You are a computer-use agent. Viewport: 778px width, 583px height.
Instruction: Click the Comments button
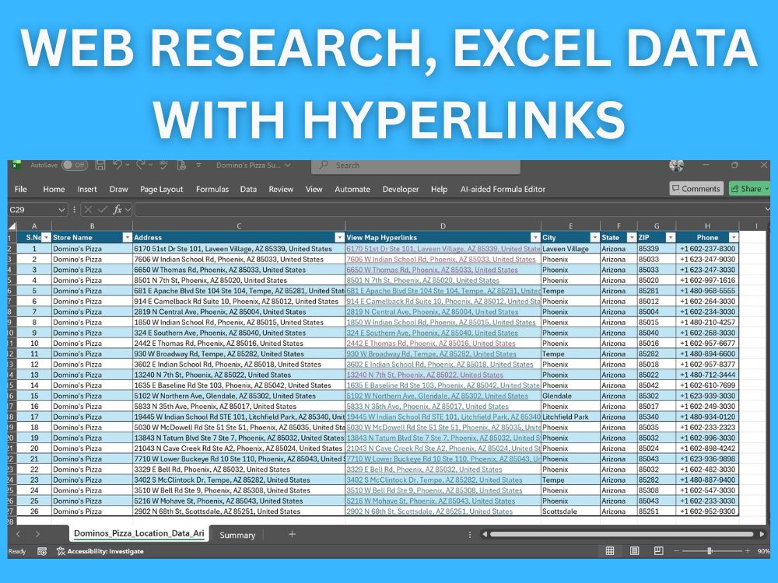[696, 188]
